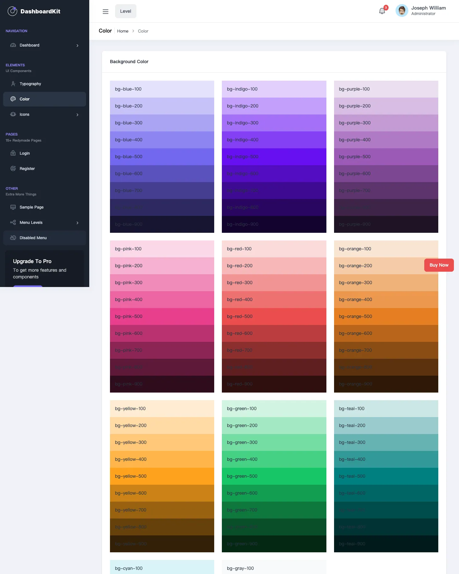459x574 pixels.
Task: Open the Typography page from sidebar
Action: point(45,84)
